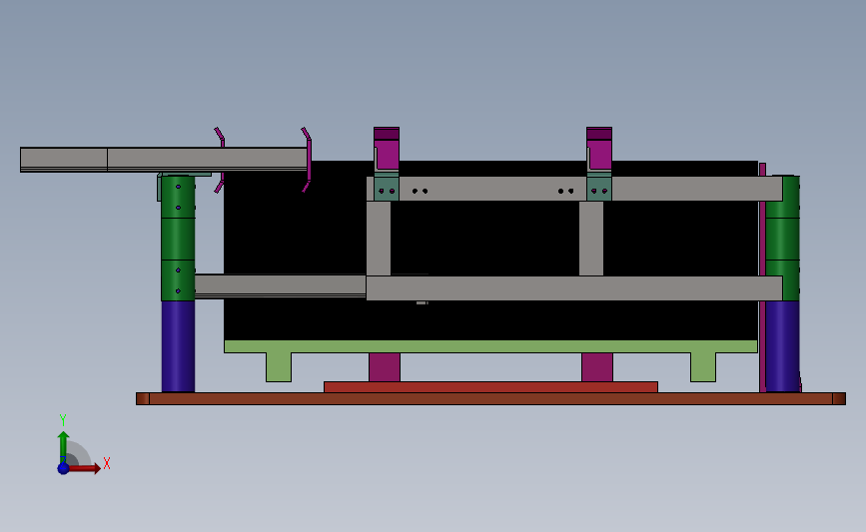Select the left magenta clamp on top
The width and height of the screenshot is (866, 532).
387,150
